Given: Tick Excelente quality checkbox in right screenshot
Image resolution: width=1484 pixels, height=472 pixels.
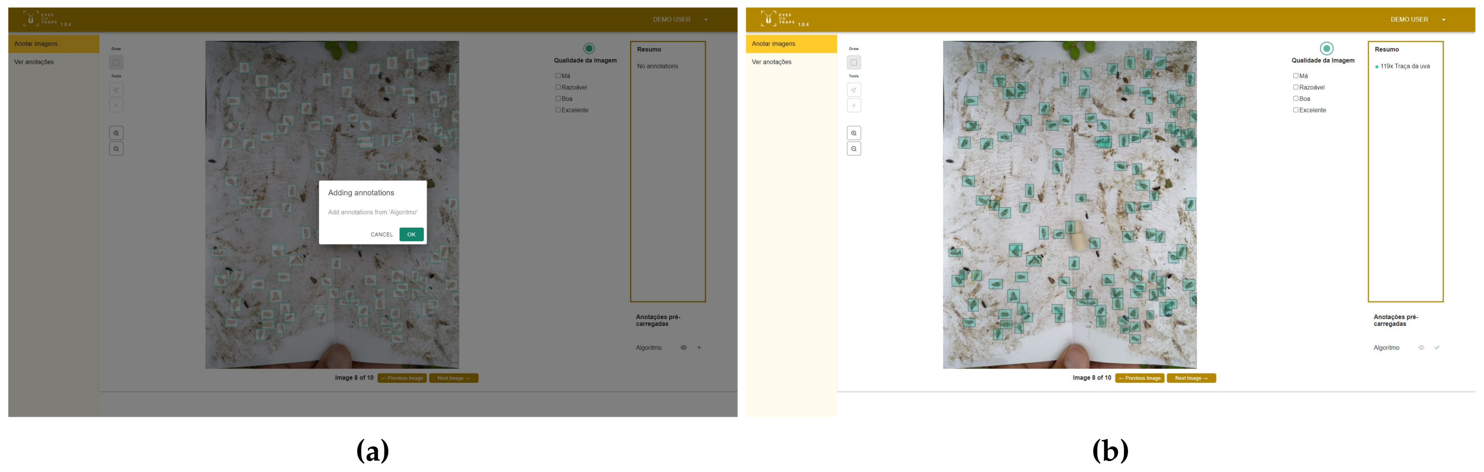Looking at the screenshot, I should 1296,110.
